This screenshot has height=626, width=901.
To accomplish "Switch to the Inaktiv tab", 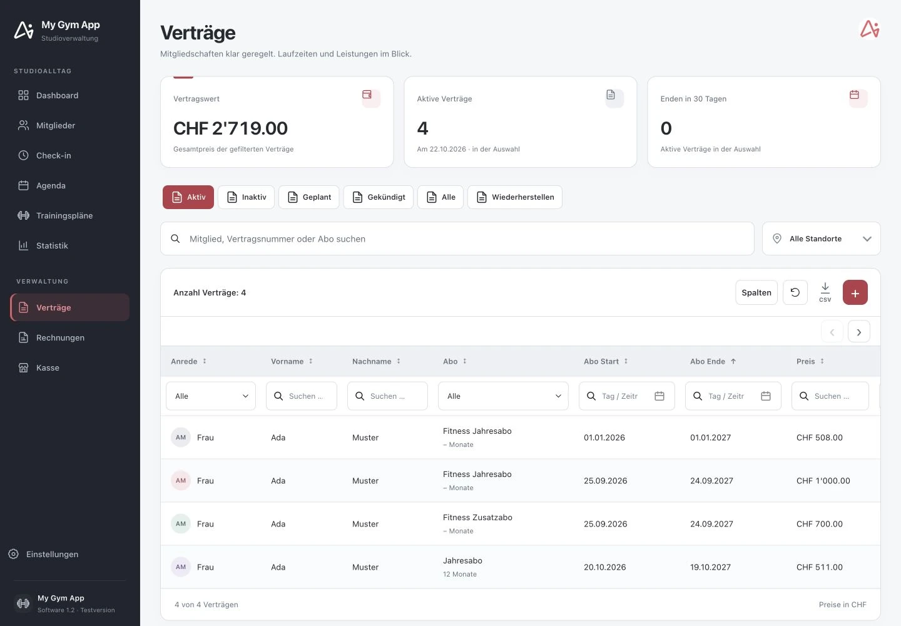I will coord(246,197).
